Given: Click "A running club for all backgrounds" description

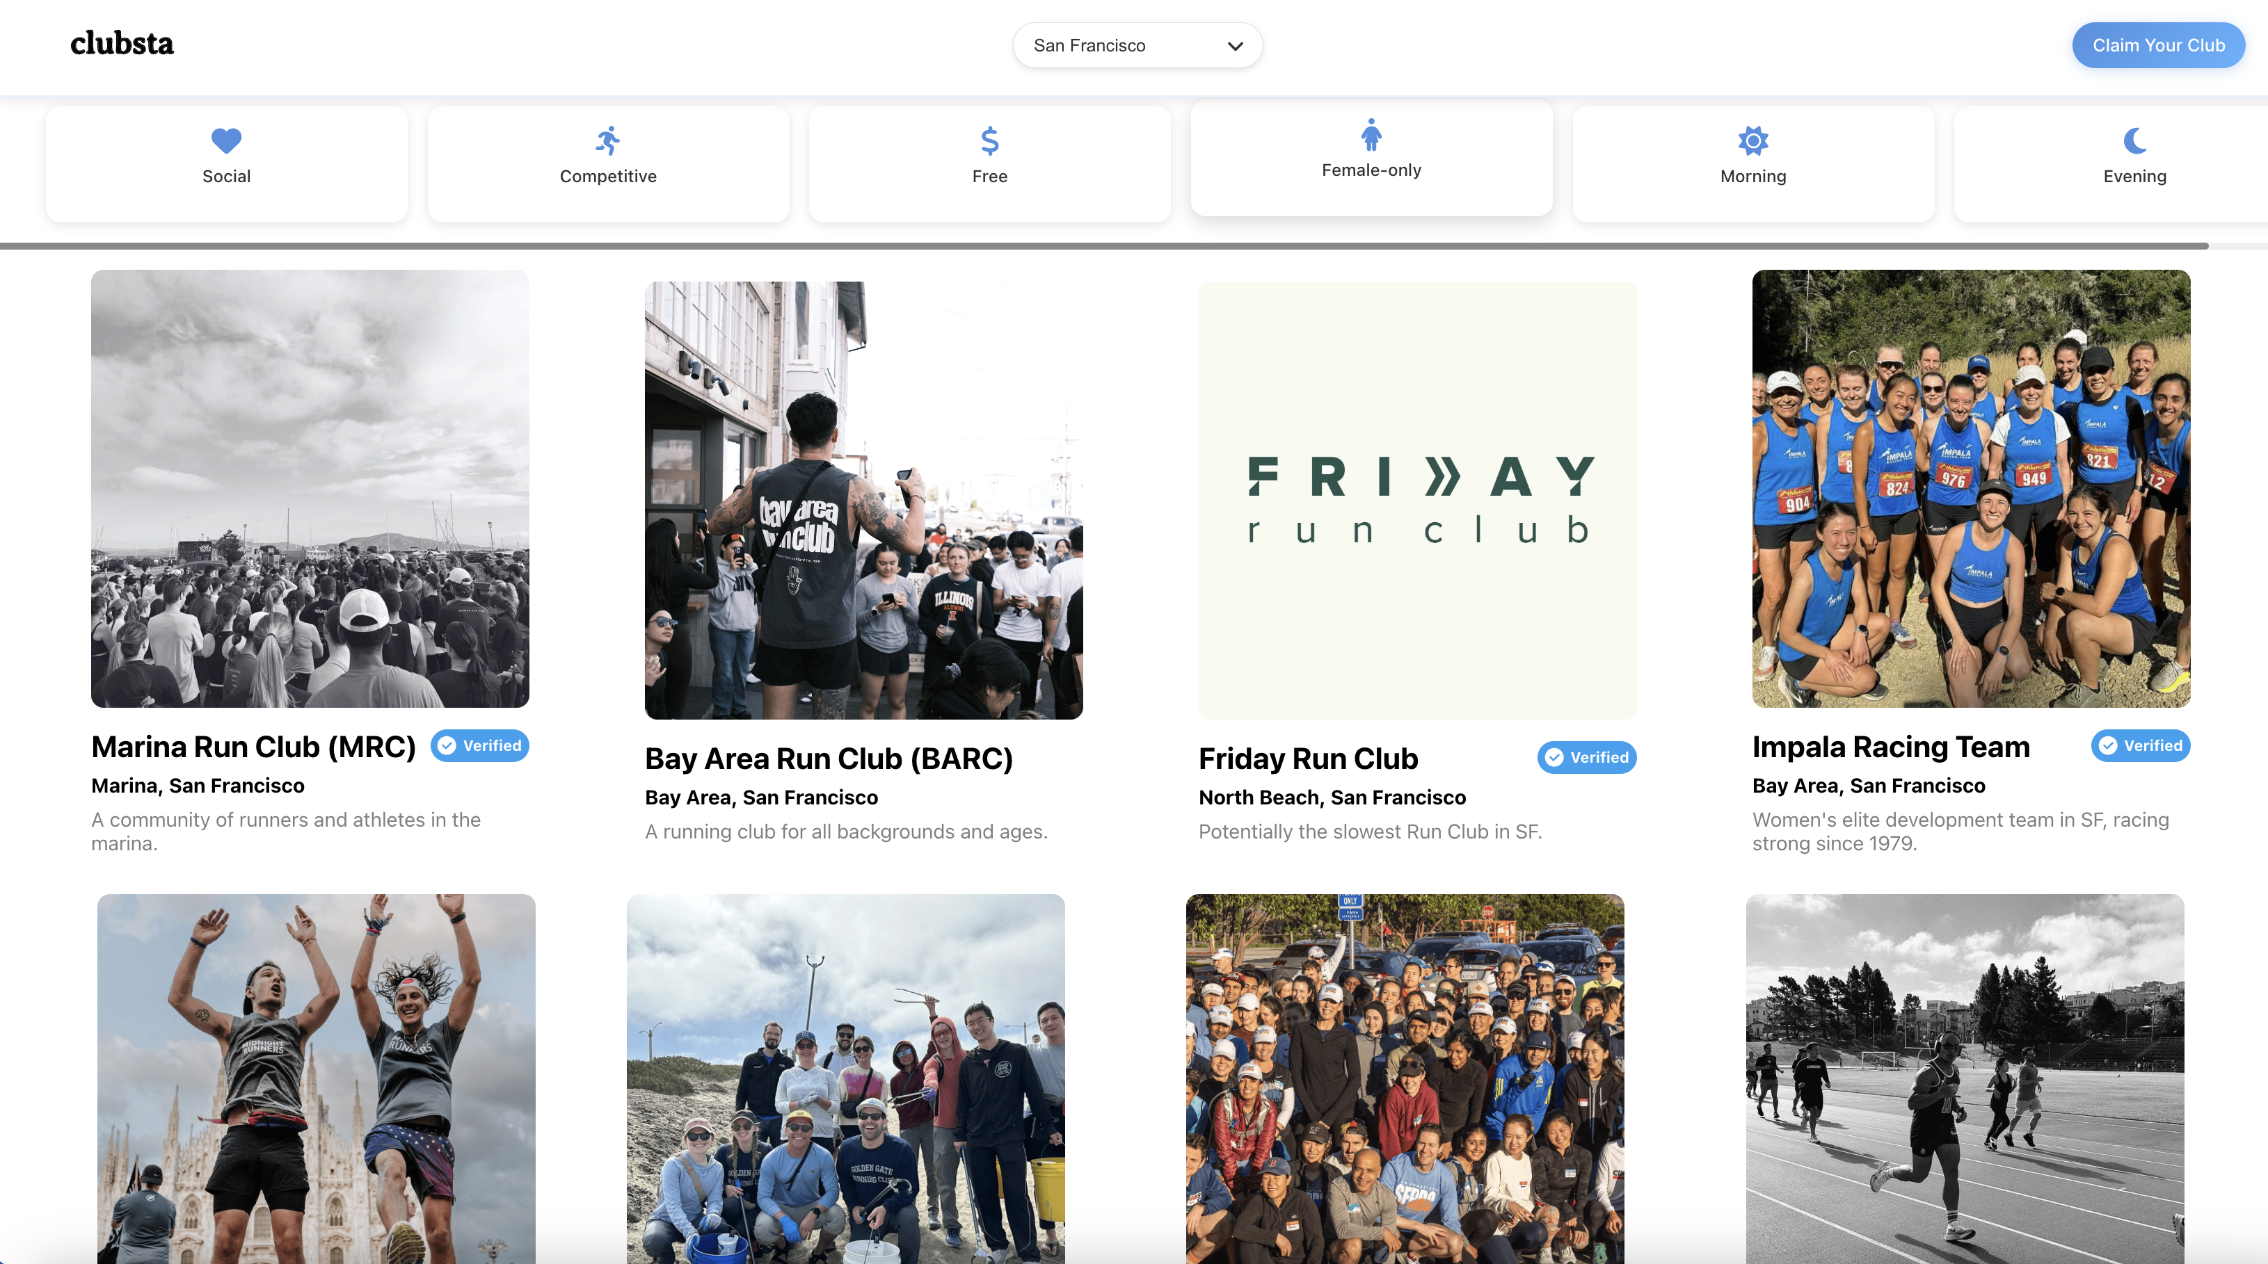Looking at the screenshot, I should [846, 832].
